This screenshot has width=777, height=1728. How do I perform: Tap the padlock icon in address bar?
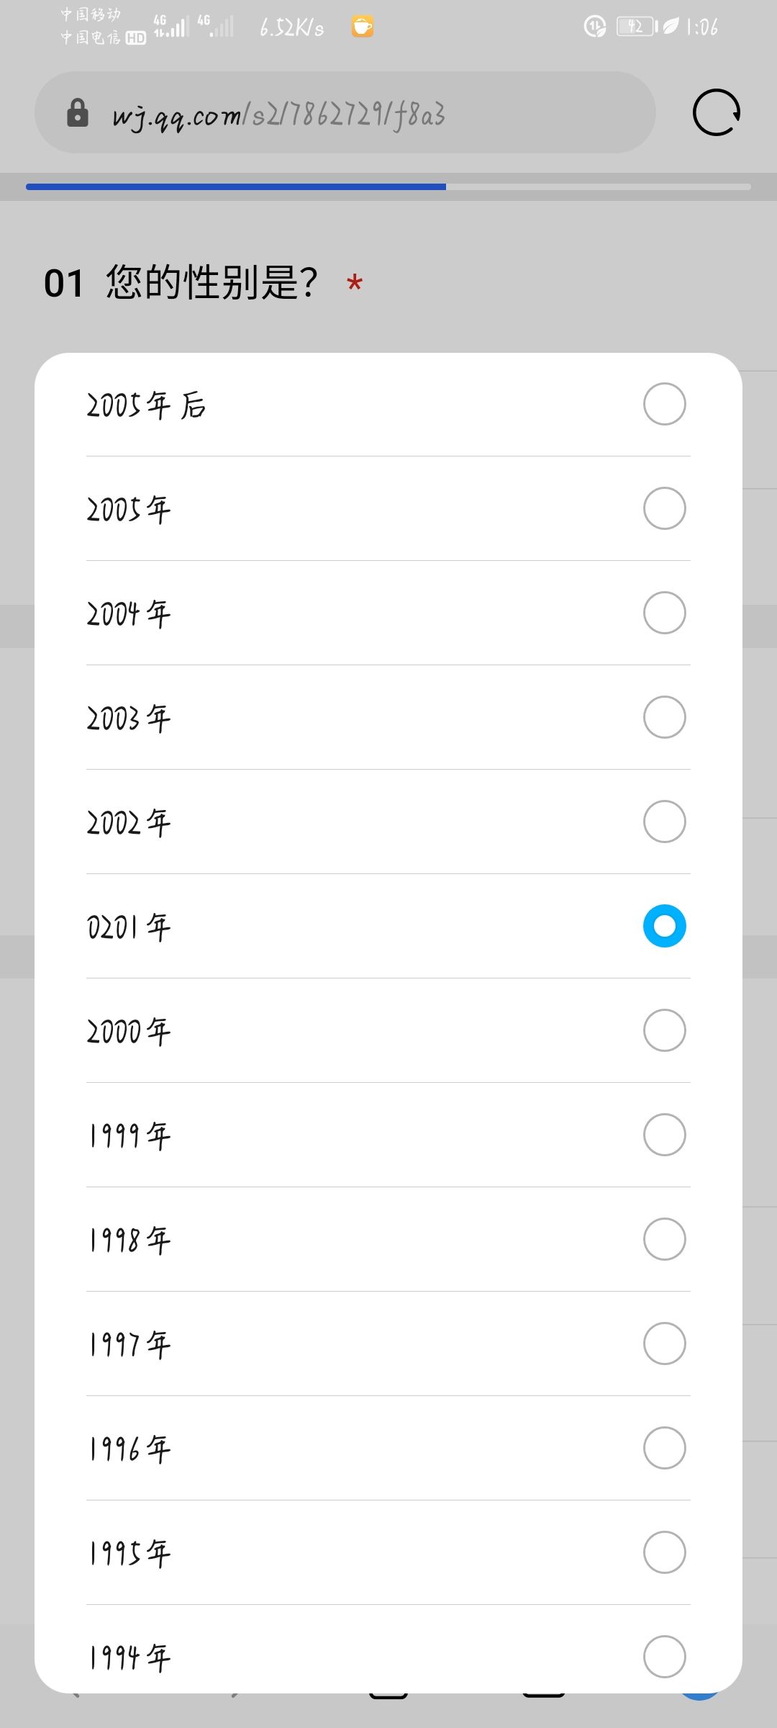[77, 113]
